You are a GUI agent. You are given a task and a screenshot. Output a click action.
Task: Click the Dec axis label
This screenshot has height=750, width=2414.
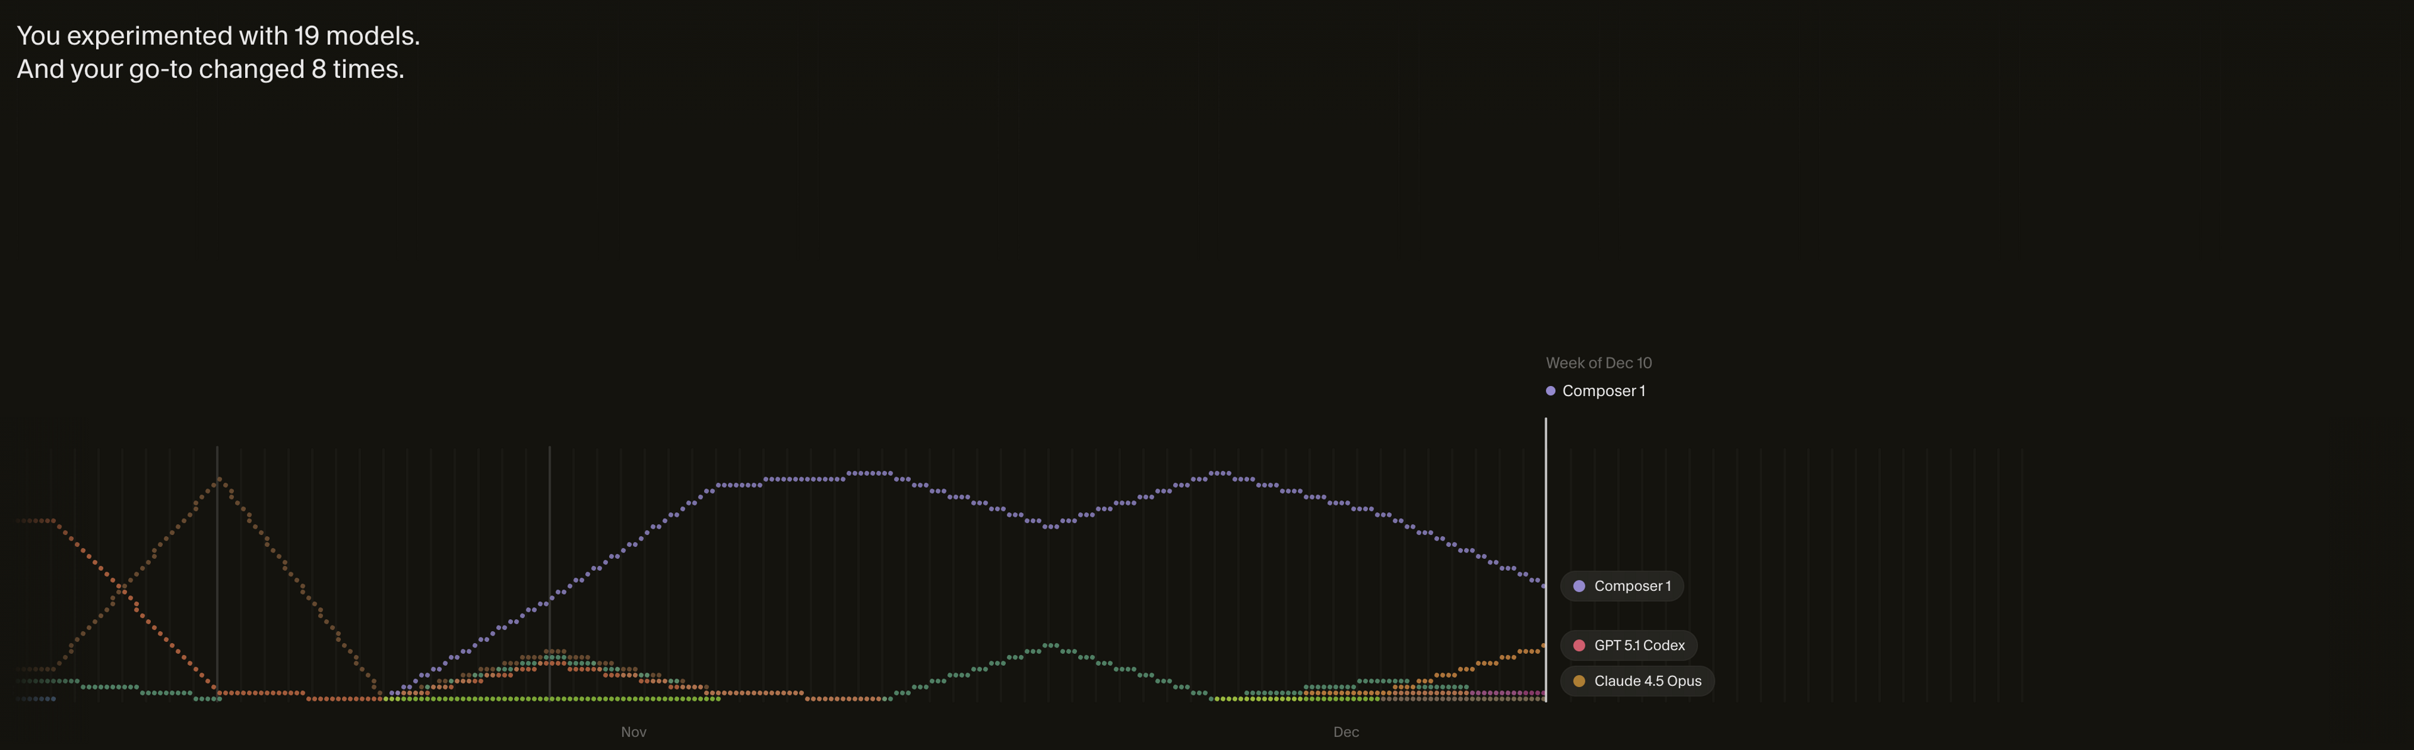pos(1347,732)
